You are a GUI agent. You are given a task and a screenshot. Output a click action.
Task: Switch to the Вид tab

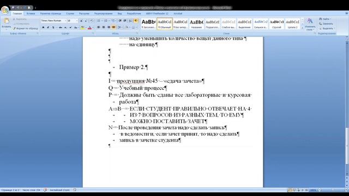120,14
